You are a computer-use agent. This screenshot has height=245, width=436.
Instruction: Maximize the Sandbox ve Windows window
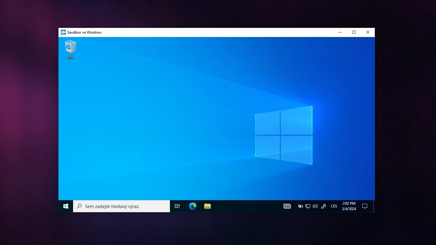354,32
